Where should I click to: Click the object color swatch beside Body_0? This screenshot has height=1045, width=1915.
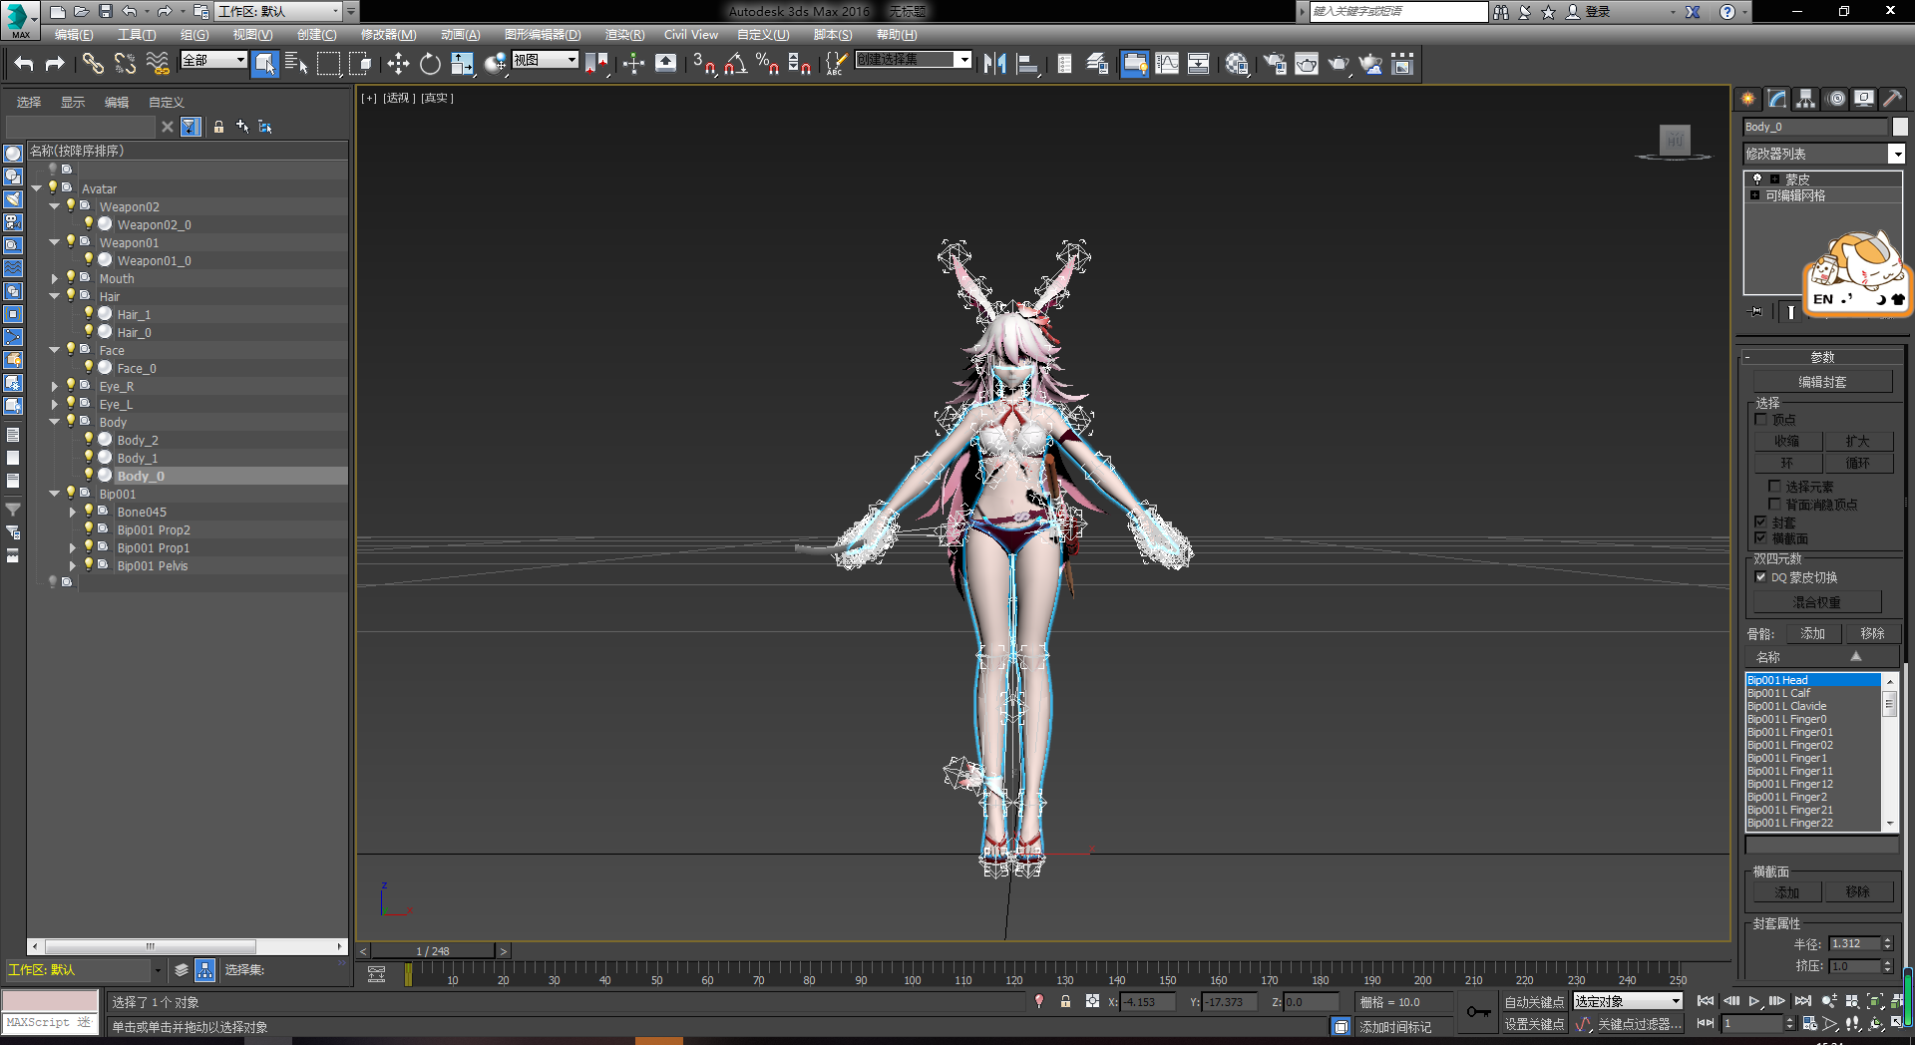pyautogui.click(x=1900, y=127)
